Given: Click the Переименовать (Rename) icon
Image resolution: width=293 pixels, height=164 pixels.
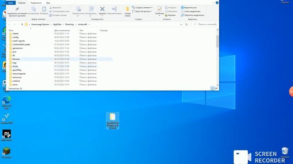Looking at the screenshot, I should click(x=114, y=9).
